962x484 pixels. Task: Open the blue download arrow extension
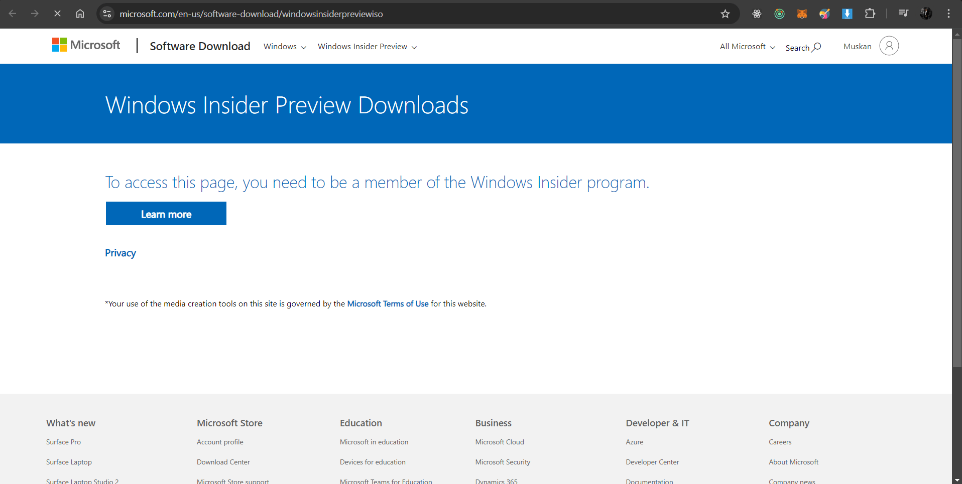coord(847,14)
